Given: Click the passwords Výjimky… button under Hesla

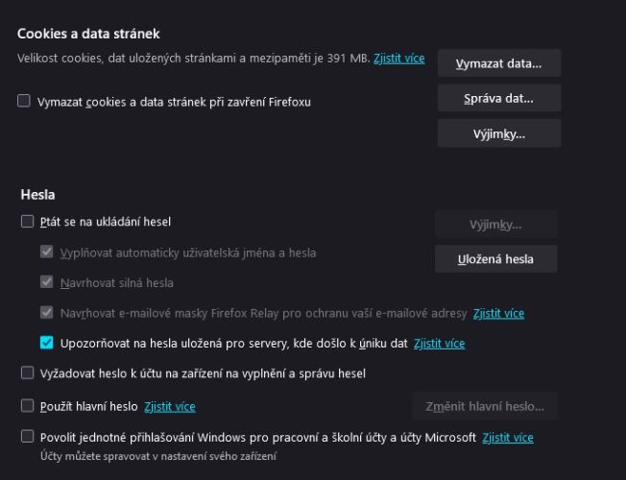Looking at the screenshot, I should pyautogui.click(x=495, y=225).
